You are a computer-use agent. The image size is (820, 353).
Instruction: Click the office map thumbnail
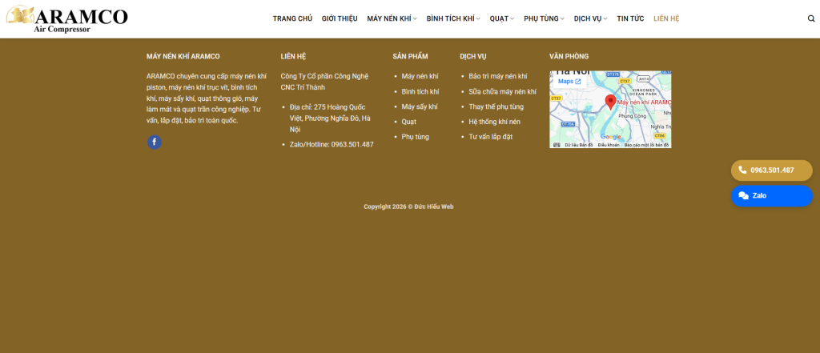[610, 110]
